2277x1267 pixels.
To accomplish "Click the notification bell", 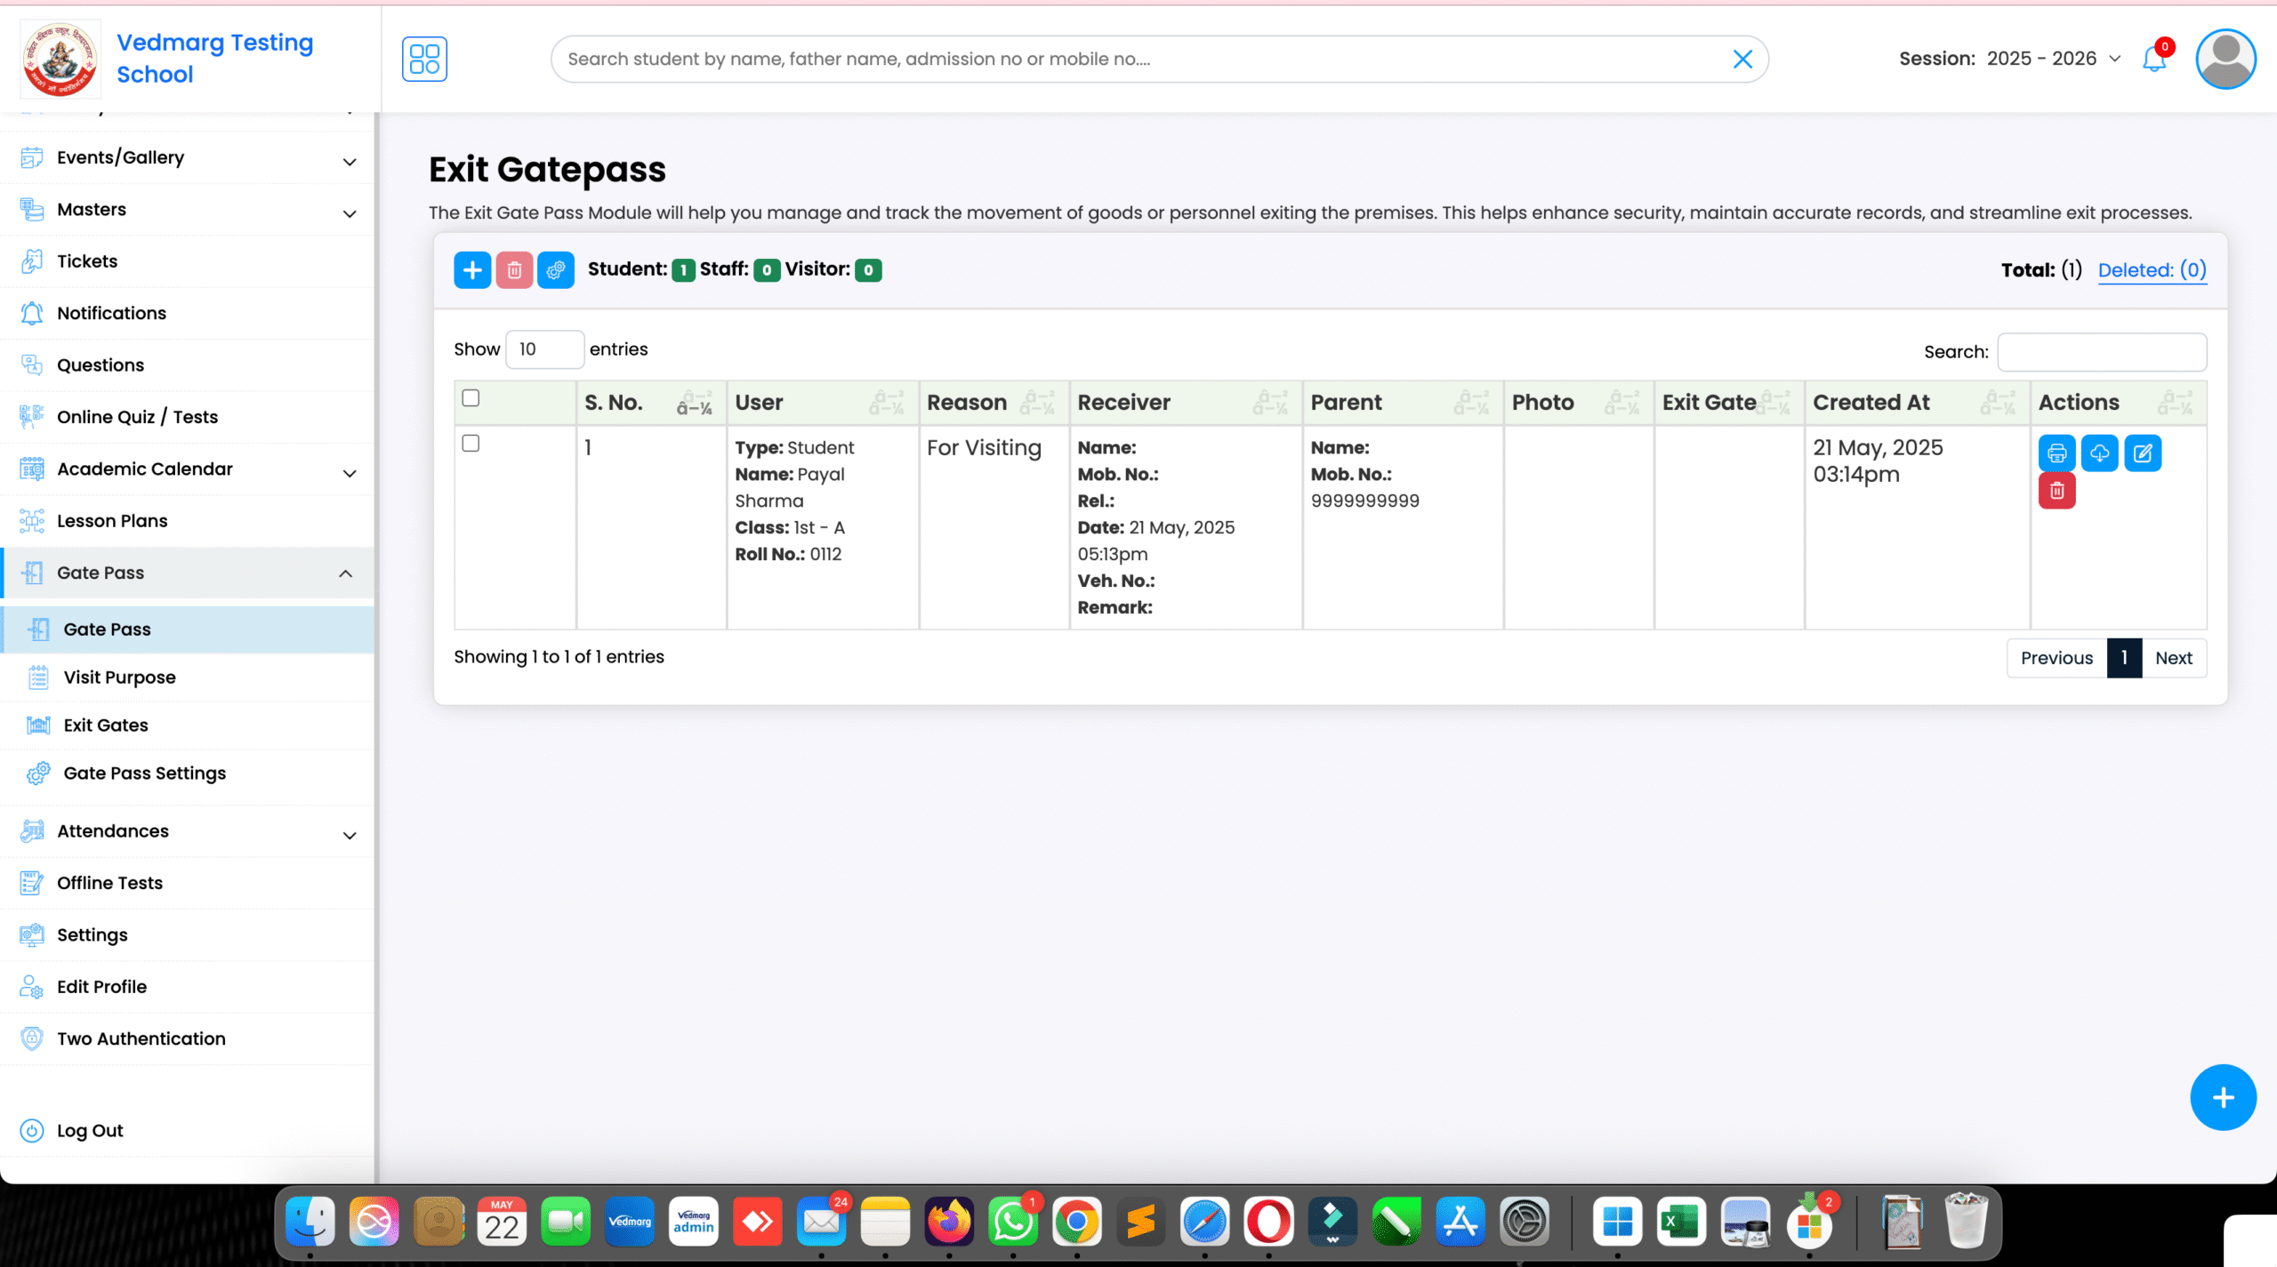I will (2152, 59).
